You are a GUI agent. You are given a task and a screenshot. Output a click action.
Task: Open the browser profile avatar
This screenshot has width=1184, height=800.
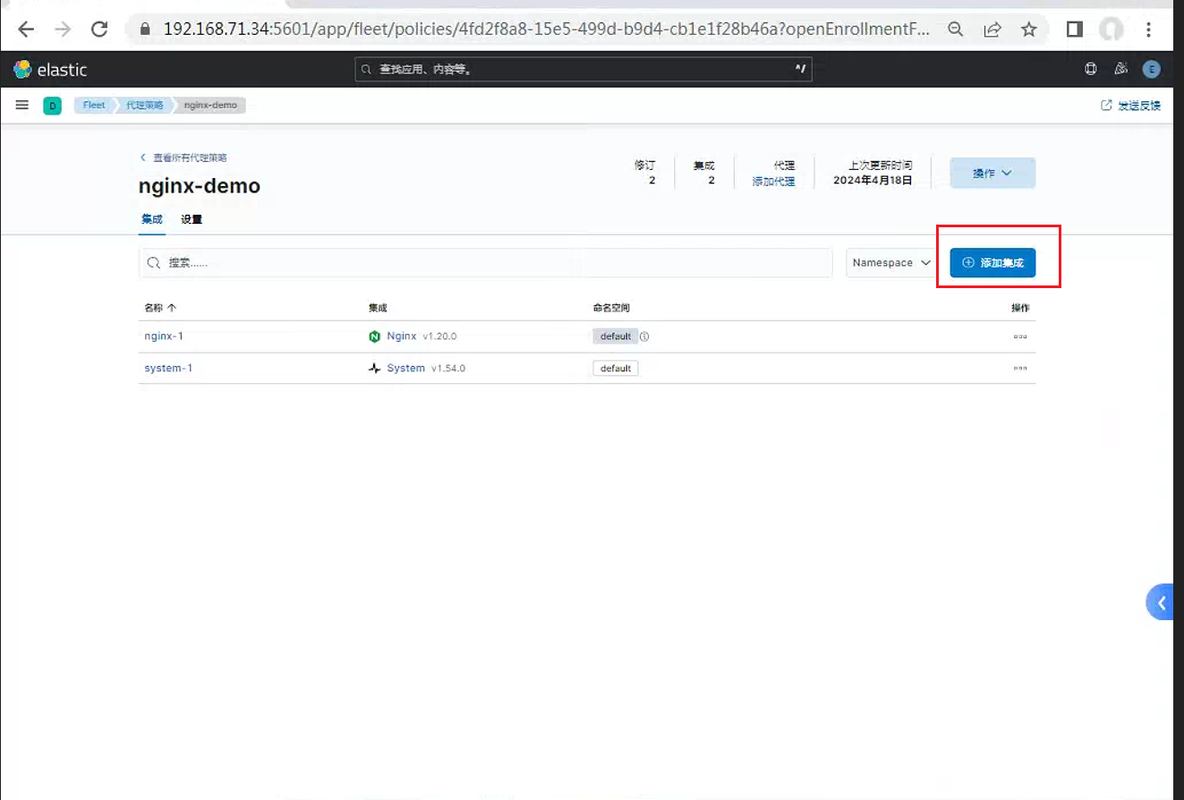click(1112, 30)
